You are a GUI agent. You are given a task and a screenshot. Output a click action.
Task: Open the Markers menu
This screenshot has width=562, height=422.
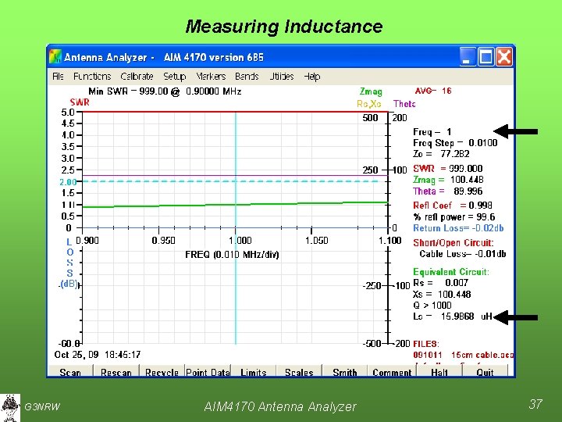pyautogui.click(x=211, y=76)
